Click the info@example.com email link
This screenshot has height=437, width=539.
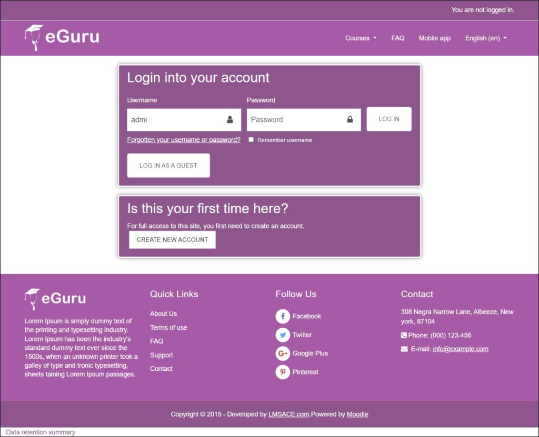pos(461,349)
